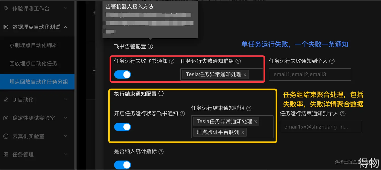Click info icon beside 飞书告警配置
The height and width of the screenshot is (170, 381).
150,46
